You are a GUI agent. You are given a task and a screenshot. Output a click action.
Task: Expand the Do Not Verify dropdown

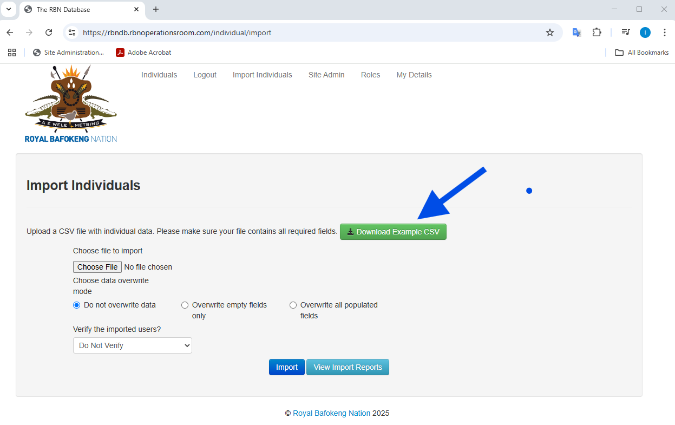coord(133,345)
